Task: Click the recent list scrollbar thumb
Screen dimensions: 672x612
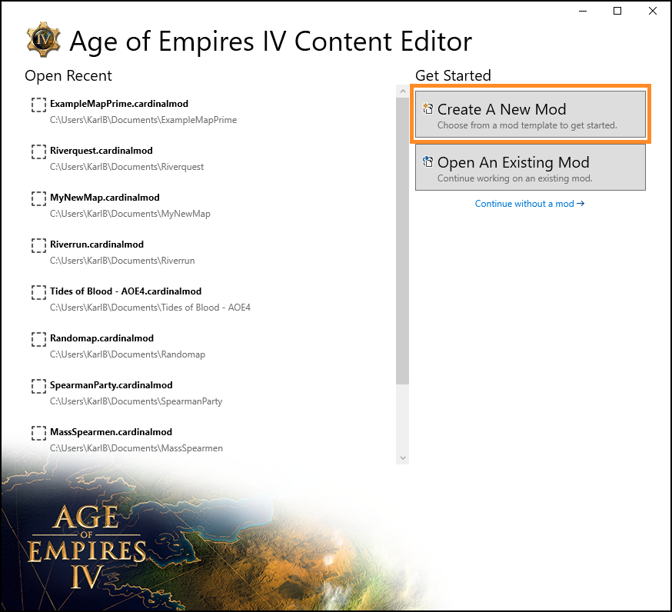Action: point(402,241)
